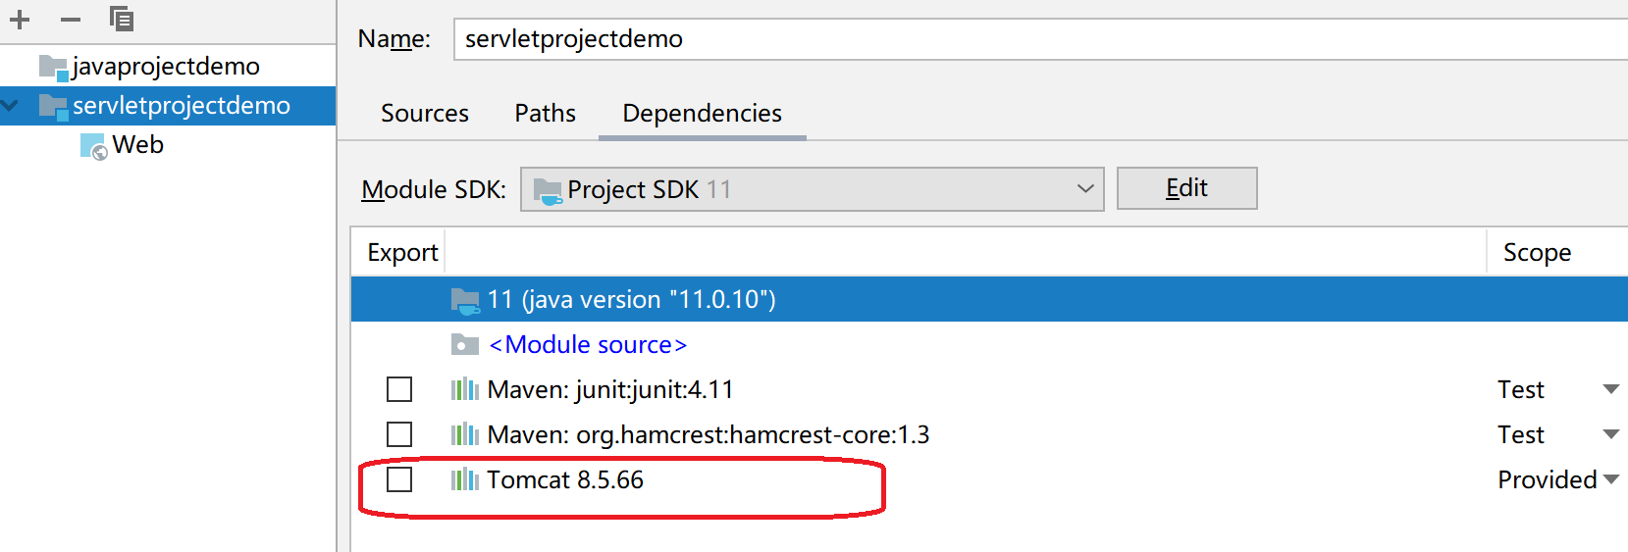This screenshot has height=552, width=1628.
Task: Click the Web facet icon
Action: click(93, 146)
